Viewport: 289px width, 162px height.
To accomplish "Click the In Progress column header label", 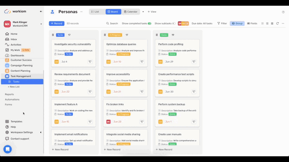I will [x=115, y=35].
